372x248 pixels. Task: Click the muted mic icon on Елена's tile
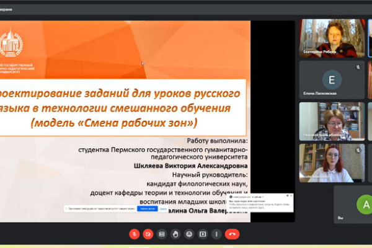click(x=357, y=66)
